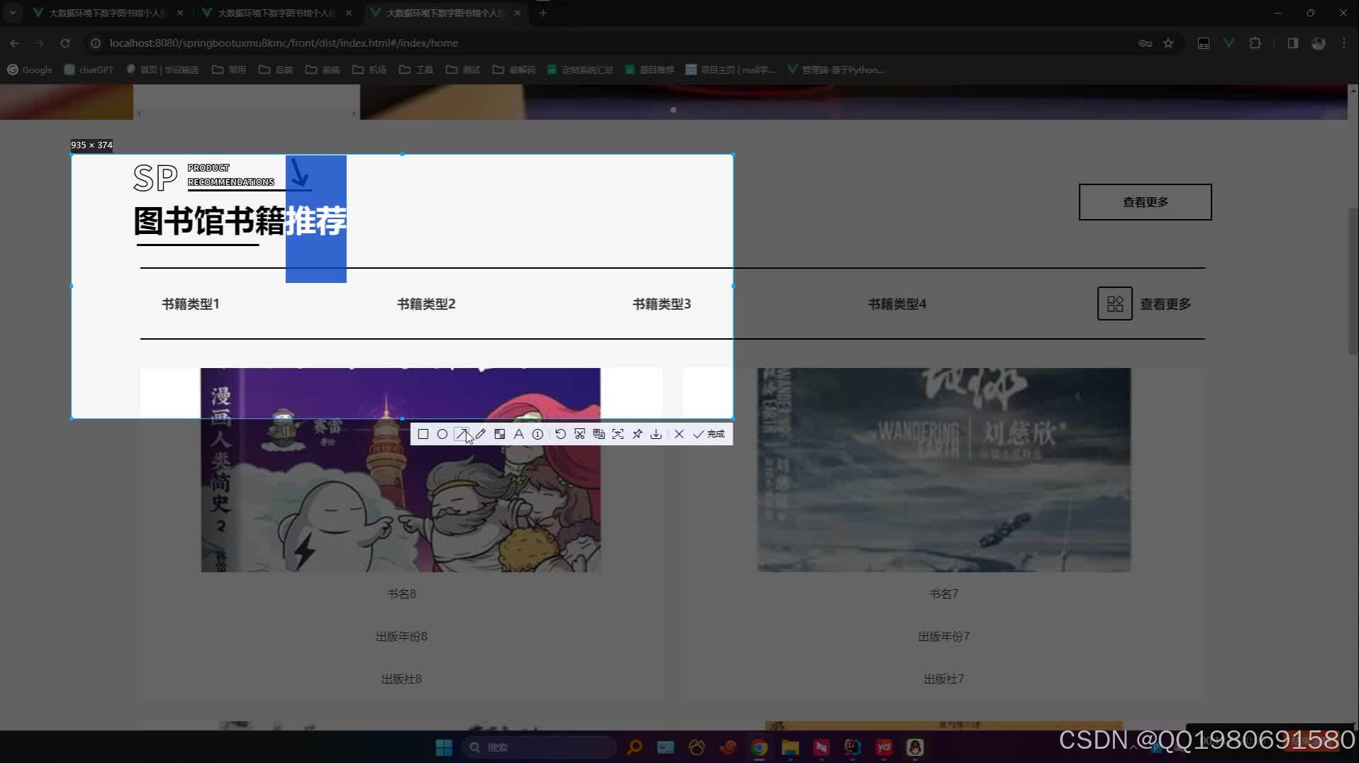
Task: Select the mosaic blur tool
Action: 500,433
